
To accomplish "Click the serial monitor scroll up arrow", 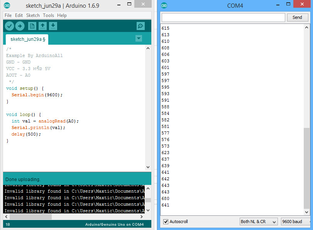I will coord(306,27).
